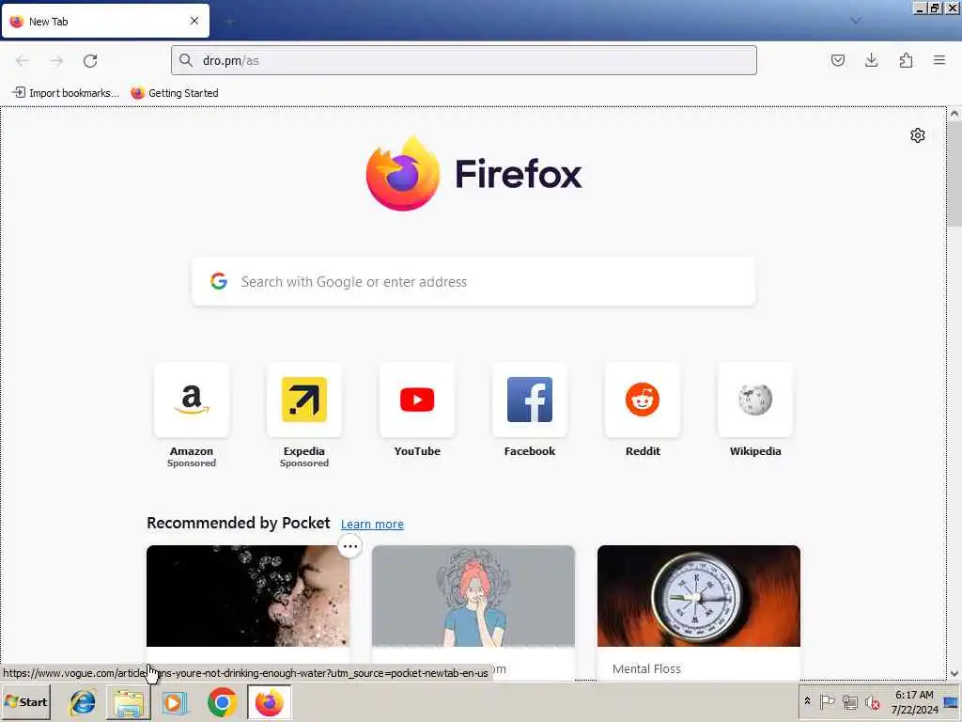This screenshot has height=722, width=962.
Task: Show hidden tray icons
Action: click(807, 701)
